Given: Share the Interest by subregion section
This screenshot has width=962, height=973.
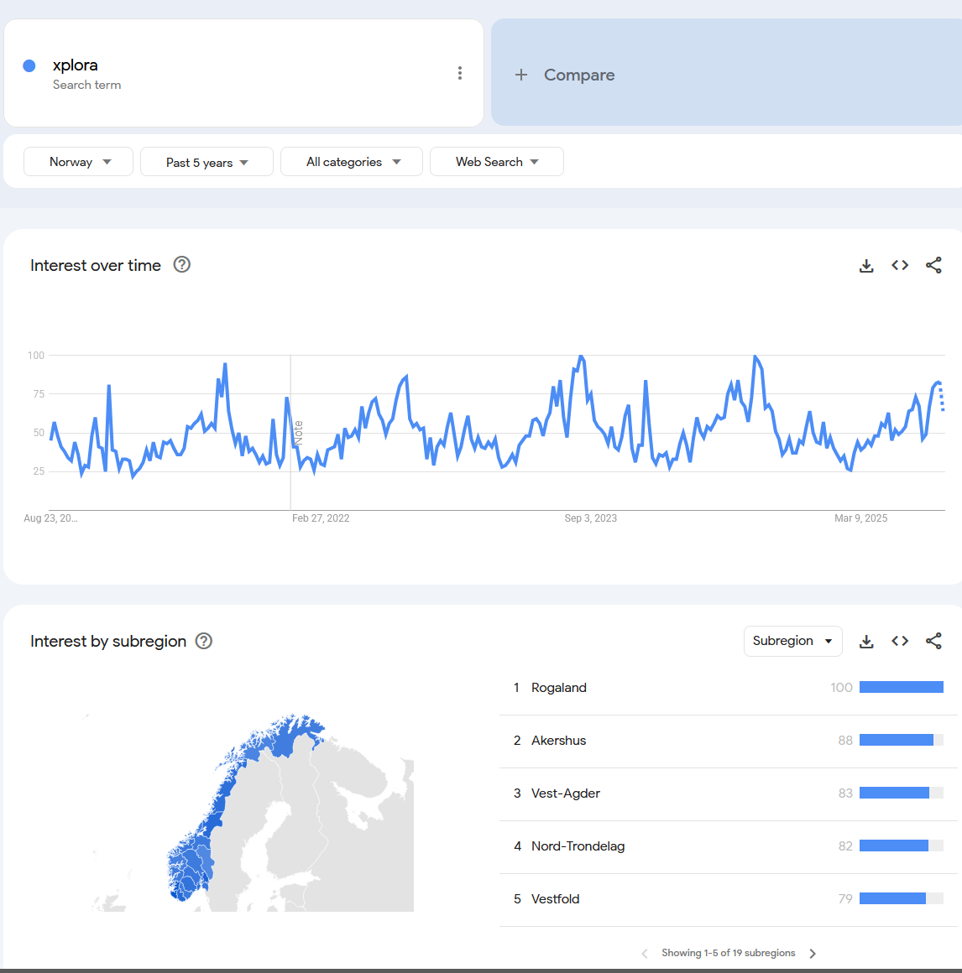Looking at the screenshot, I should pyautogui.click(x=933, y=642).
